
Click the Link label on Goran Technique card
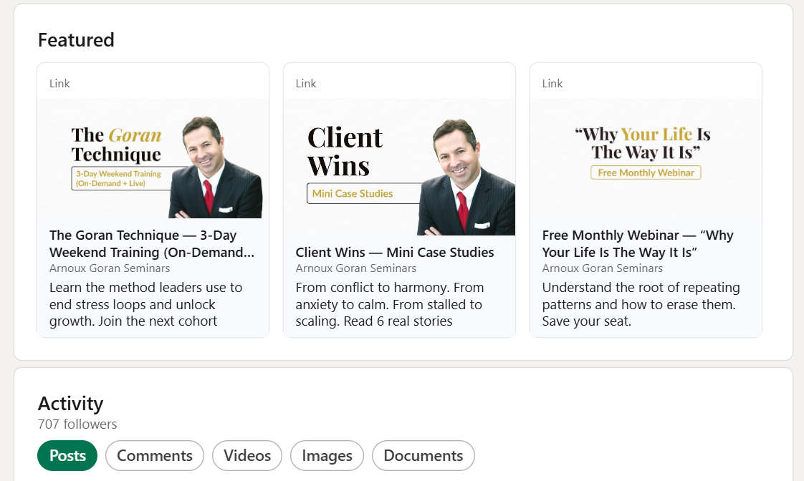pos(59,84)
